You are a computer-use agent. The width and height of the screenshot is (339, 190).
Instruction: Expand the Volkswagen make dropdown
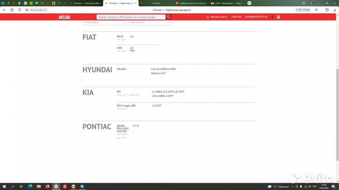104,23
